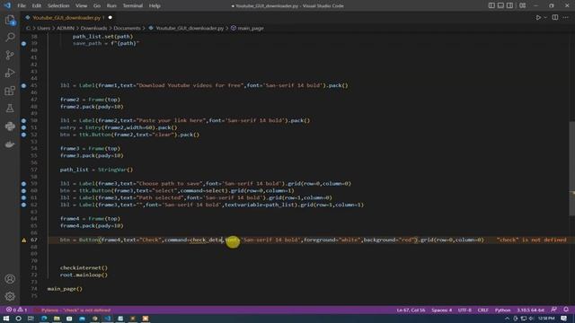
Task: Change CRLF end of line sequence
Action: [483, 310]
